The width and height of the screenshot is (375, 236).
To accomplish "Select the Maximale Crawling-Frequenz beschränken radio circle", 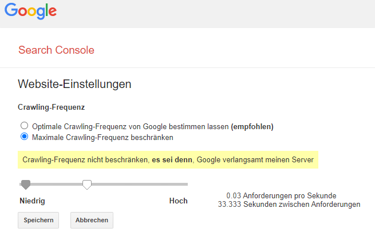I will 24,137.
